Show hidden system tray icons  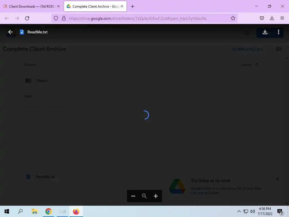tap(239, 211)
